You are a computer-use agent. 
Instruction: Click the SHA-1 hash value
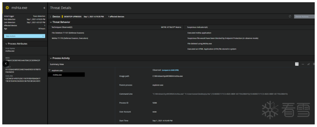[23, 71]
